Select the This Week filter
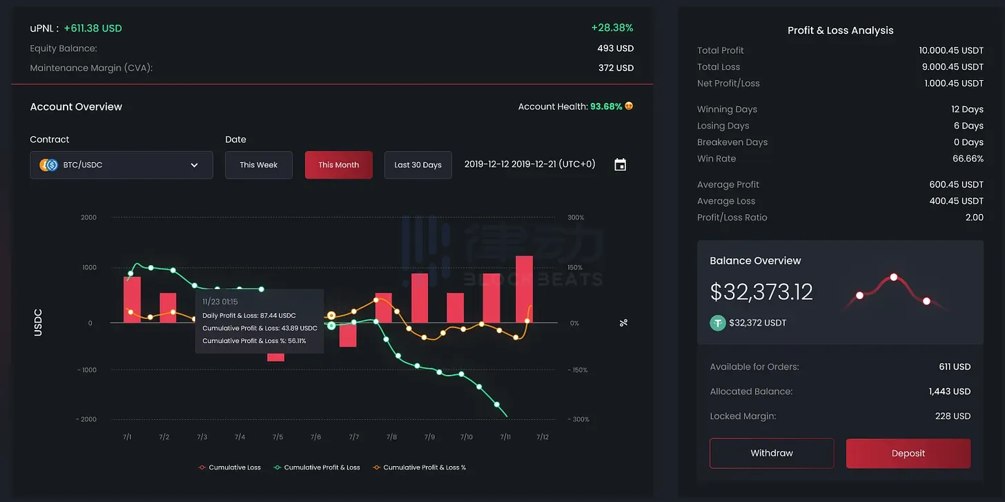 point(259,165)
